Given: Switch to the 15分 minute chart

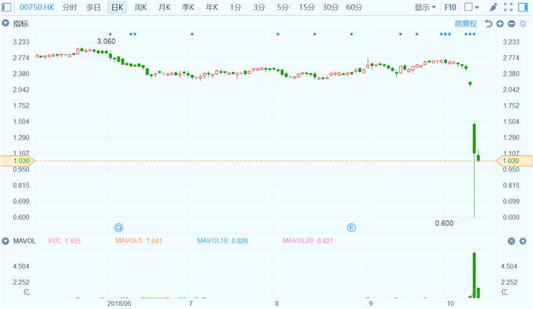Looking at the screenshot, I should coord(307,7).
